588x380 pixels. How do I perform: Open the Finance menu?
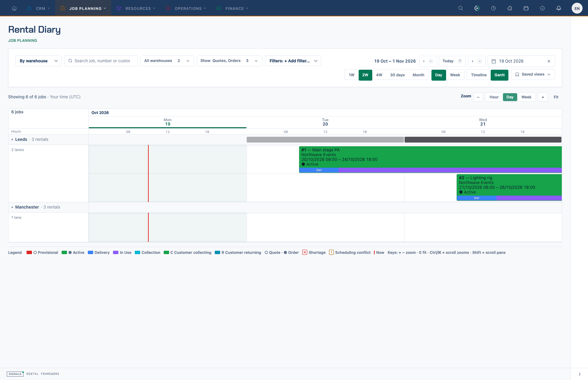tap(233, 8)
